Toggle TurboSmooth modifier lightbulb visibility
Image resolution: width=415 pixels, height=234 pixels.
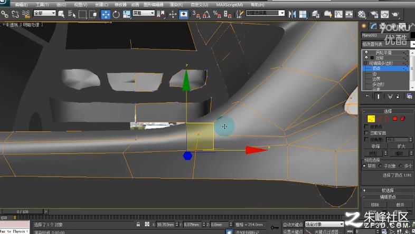[366, 52]
